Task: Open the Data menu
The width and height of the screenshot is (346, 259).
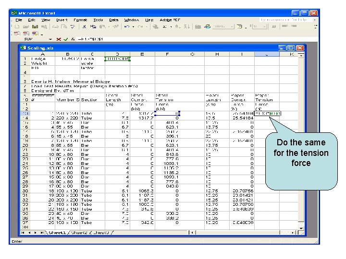Action: point(113,20)
